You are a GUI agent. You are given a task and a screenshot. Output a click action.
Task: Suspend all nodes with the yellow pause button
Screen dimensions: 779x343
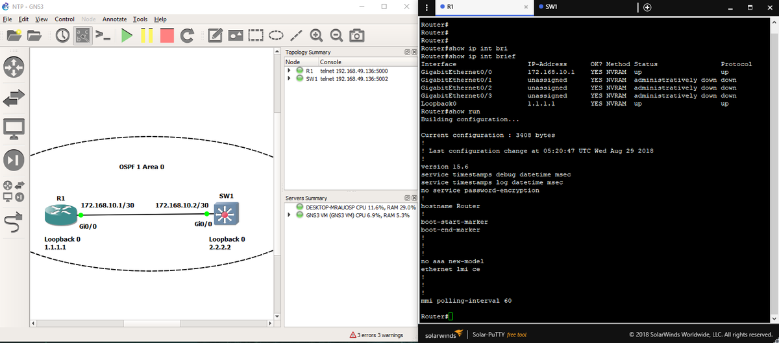[147, 35]
